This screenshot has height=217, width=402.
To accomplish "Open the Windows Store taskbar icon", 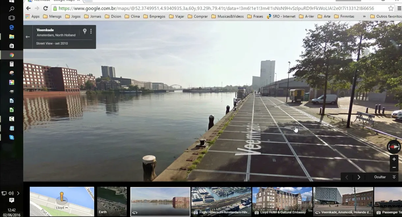I will (x=12, y=46).
